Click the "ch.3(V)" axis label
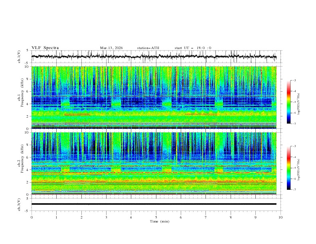316x244 pixels. pos(19,205)
